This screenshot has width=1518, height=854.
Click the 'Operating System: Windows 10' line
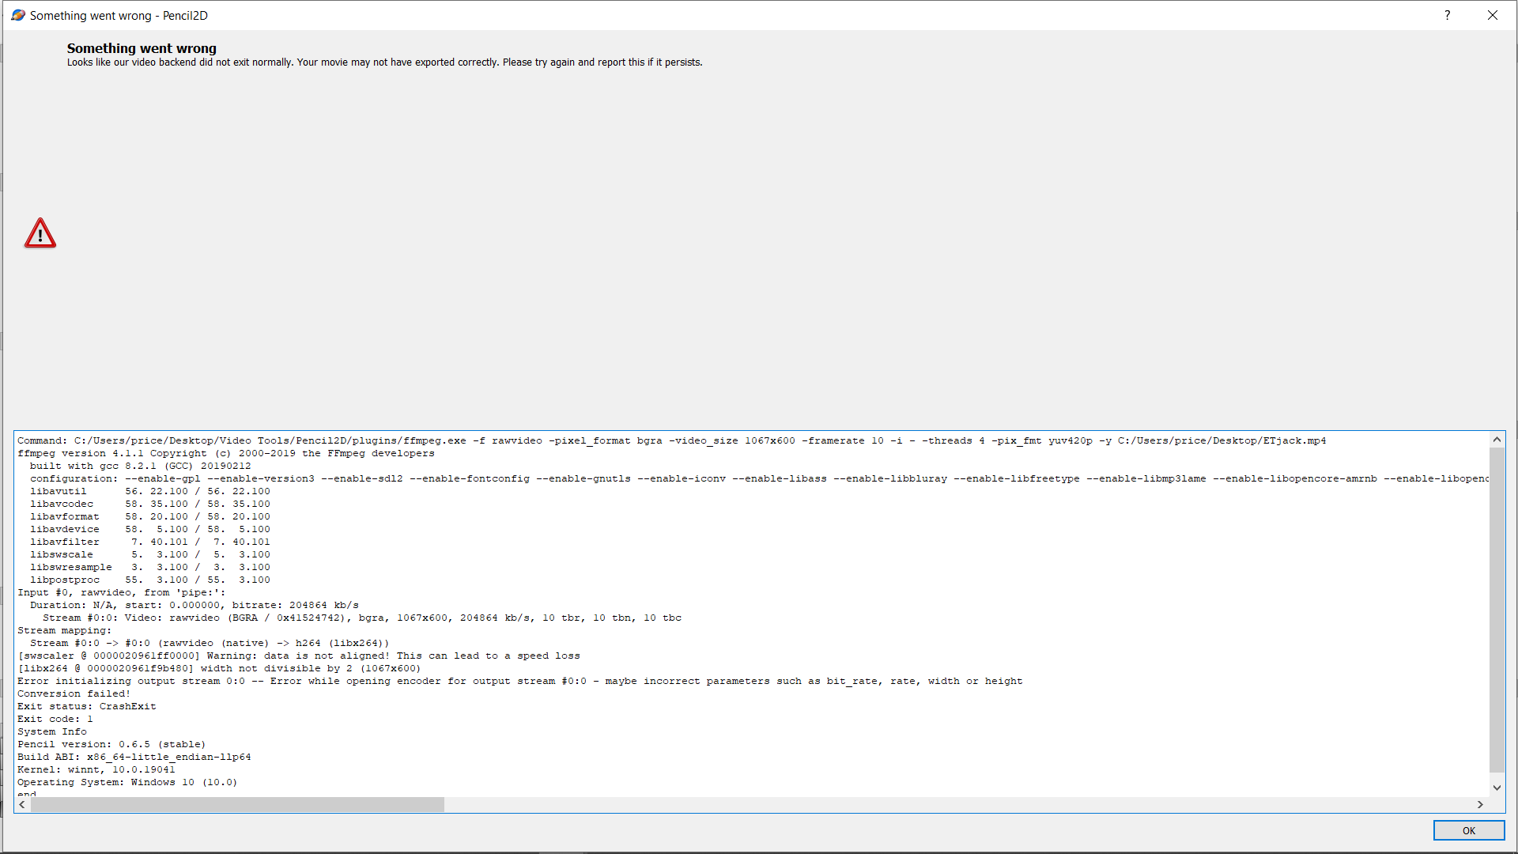(127, 782)
